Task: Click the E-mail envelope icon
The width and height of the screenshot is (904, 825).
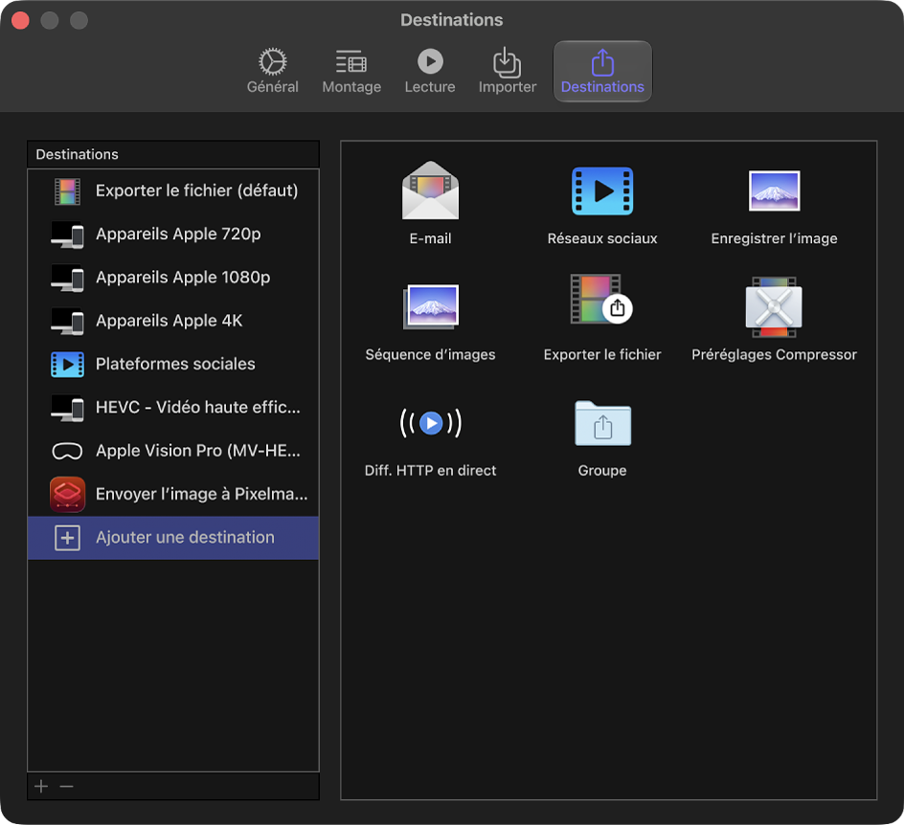Action: coord(430,190)
